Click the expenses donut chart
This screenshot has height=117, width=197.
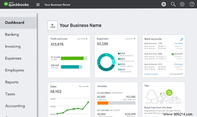106,62
